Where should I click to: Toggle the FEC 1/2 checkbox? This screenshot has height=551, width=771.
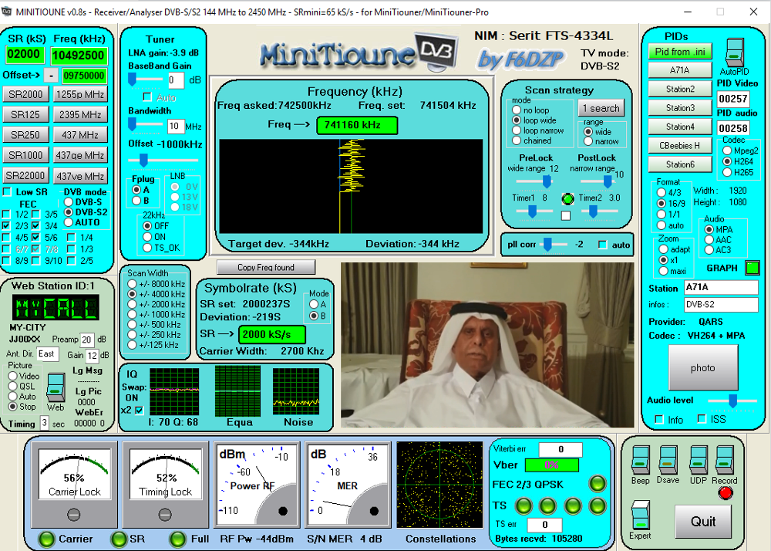tap(6, 214)
